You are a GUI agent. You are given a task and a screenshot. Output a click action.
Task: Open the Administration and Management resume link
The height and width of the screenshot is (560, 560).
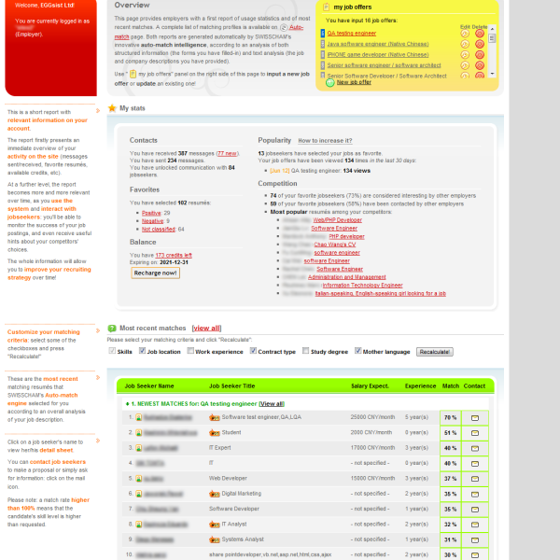point(347,277)
